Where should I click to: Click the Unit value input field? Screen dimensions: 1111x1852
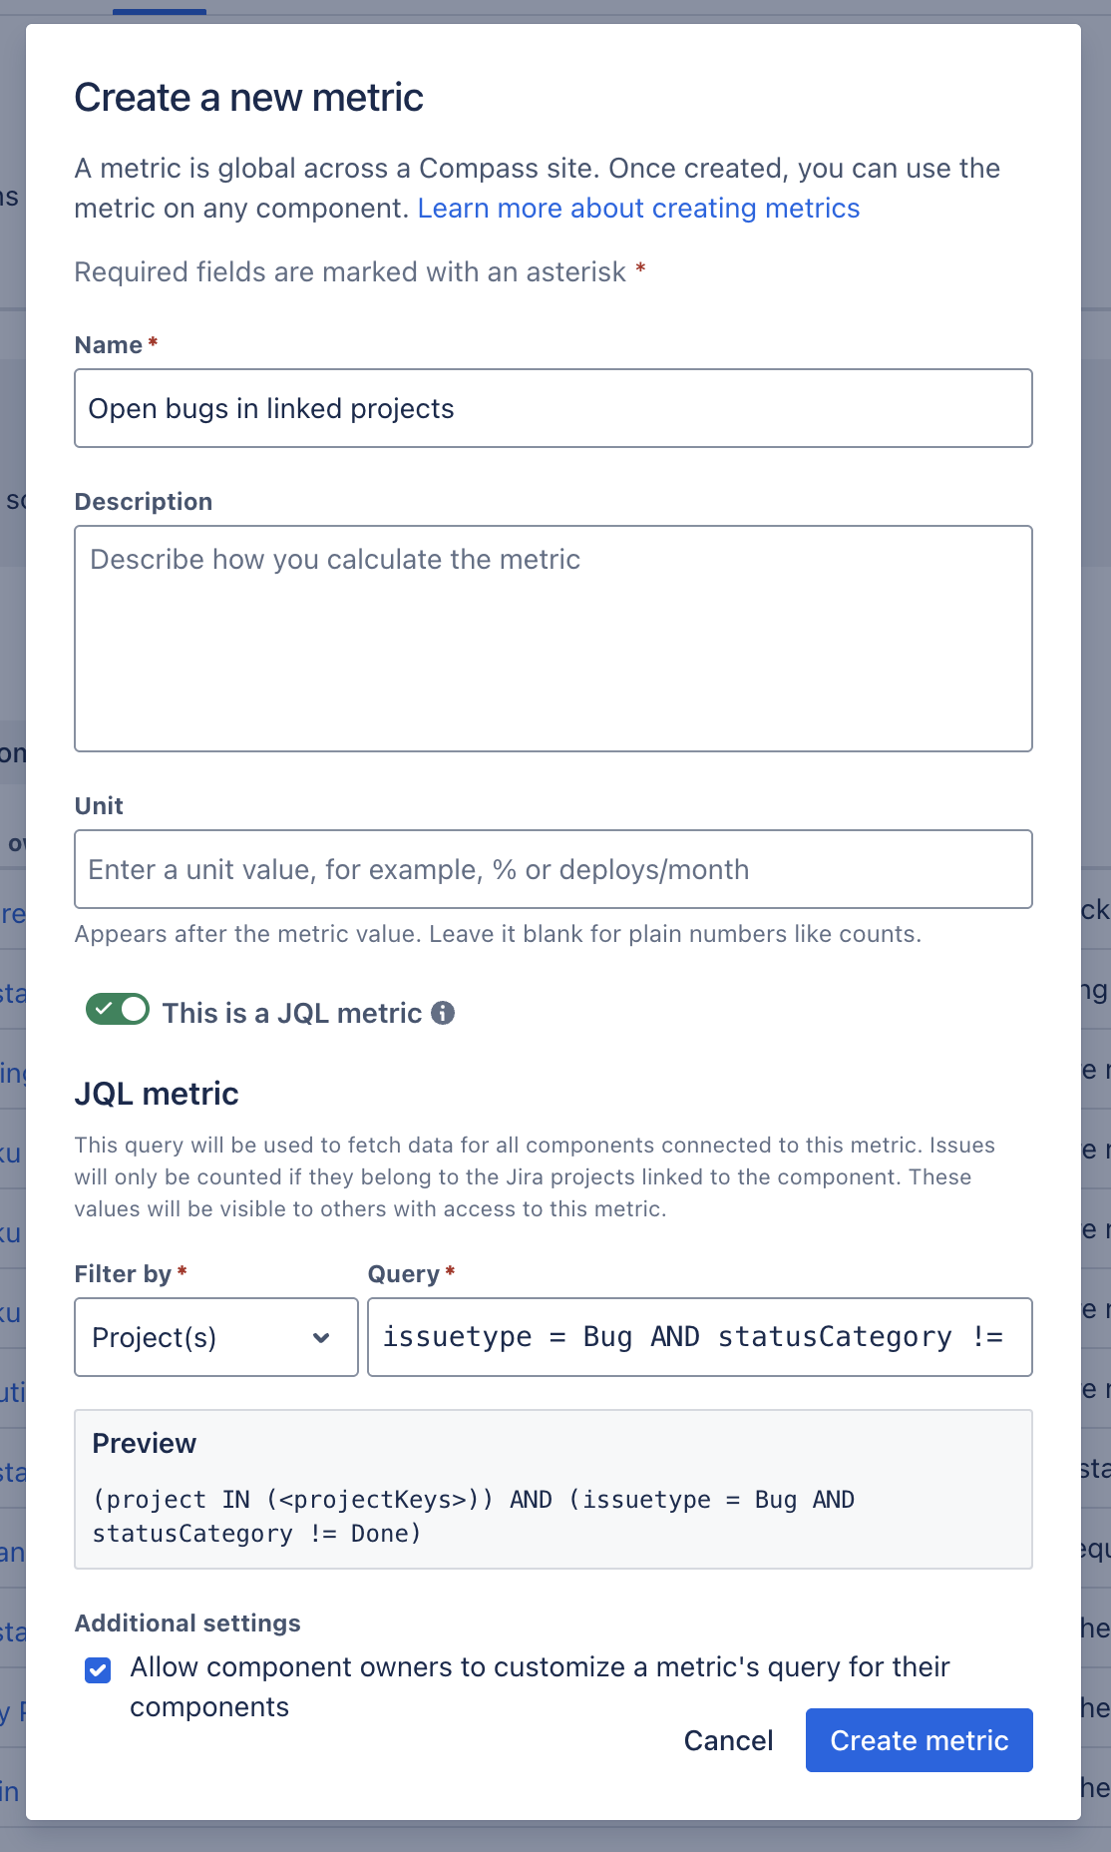click(553, 869)
